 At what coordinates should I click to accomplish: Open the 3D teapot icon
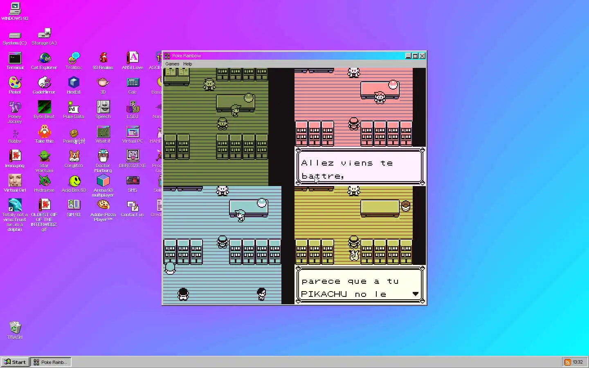[103, 86]
